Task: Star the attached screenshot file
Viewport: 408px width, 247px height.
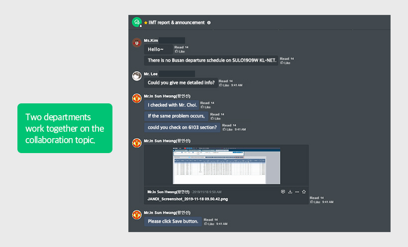Action: 304,192
